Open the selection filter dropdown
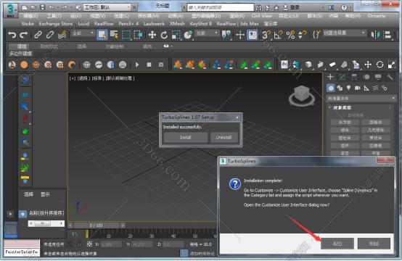The width and height of the screenshot is (402, 261). point(83,33)
